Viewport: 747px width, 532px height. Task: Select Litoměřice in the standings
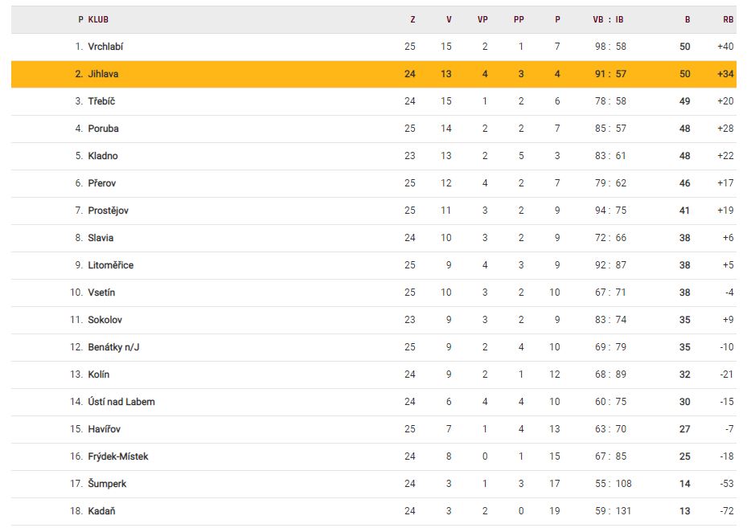tap(111, 265)
